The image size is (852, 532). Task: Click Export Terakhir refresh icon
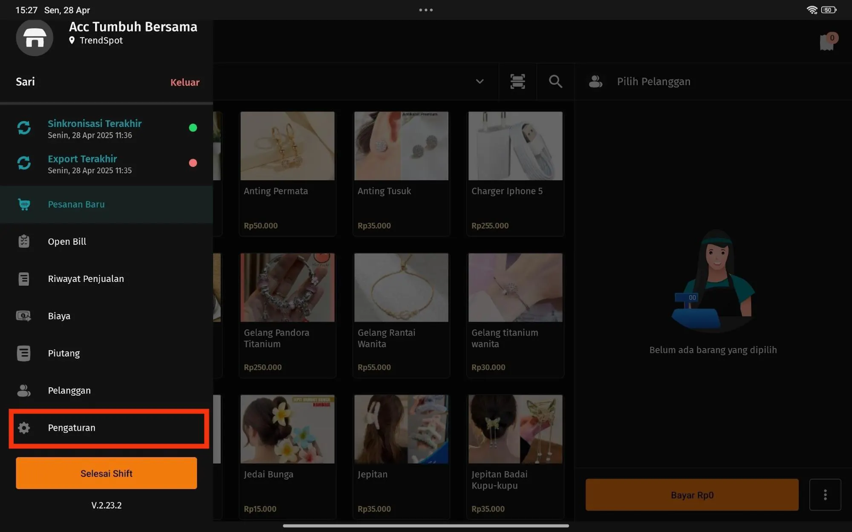point(24,163)
